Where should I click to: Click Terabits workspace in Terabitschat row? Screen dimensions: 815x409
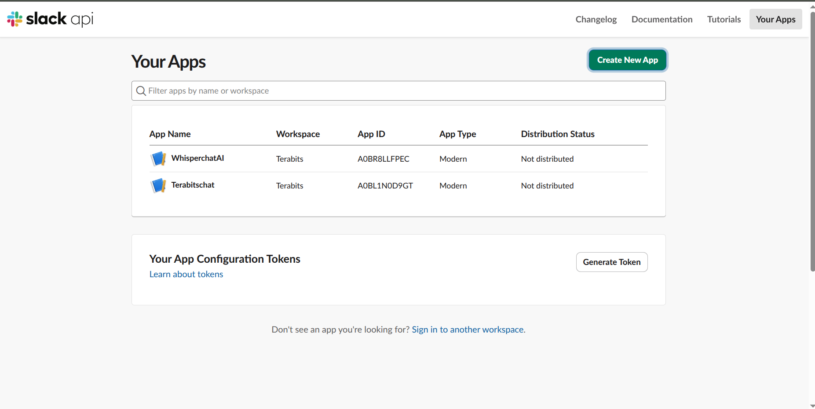click(x=289, y=186)
